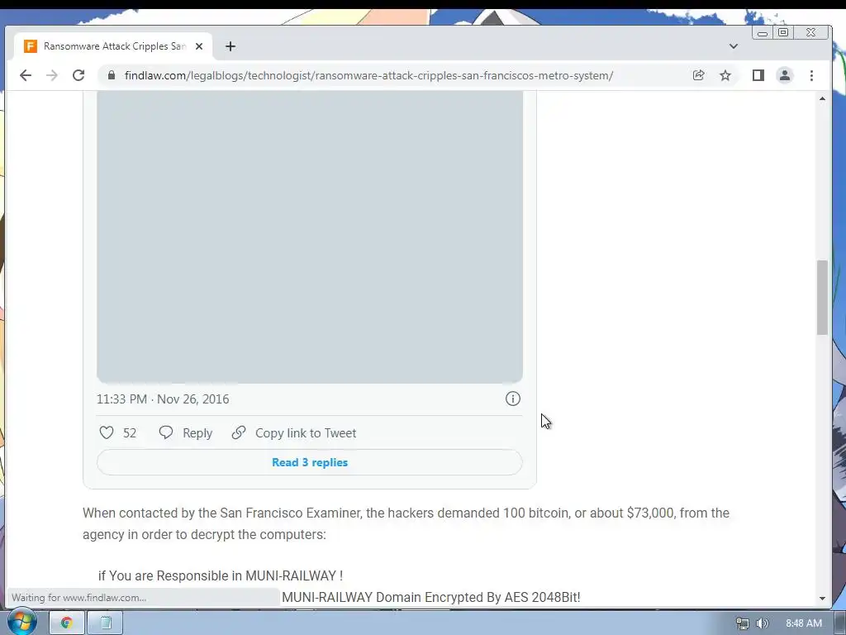Click text 'MUNI-RAILWAY Domain Encrypted By AES 2048Bit!'

click(431, 597)
